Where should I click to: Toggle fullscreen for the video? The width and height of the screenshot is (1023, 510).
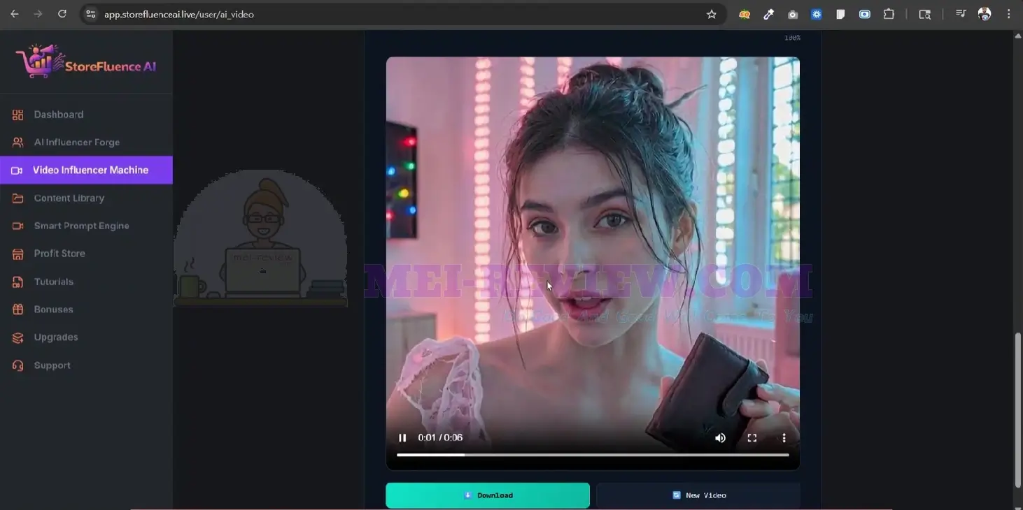click(x=752, y=438)
